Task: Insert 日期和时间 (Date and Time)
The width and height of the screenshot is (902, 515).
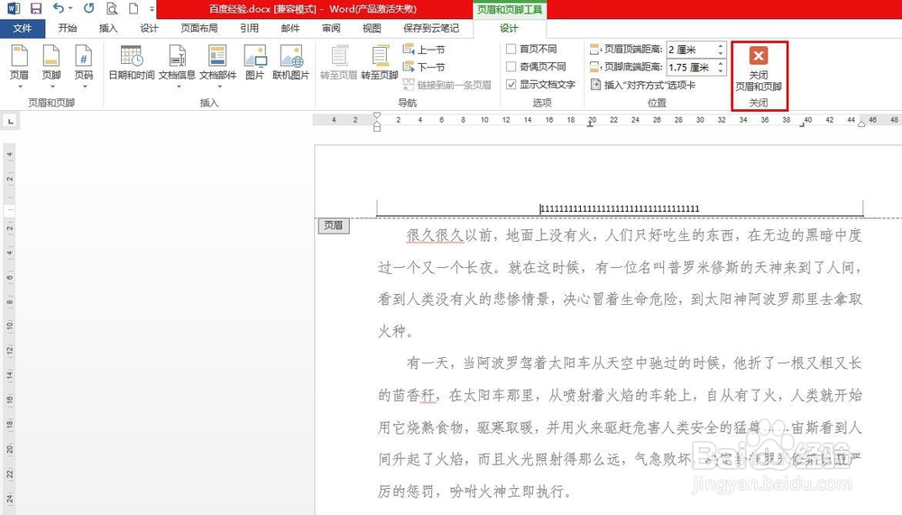Action: 132,63
